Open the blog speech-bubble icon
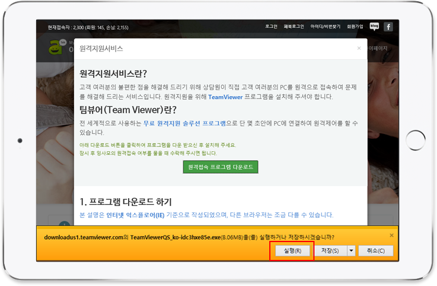 tap(374, 26)
